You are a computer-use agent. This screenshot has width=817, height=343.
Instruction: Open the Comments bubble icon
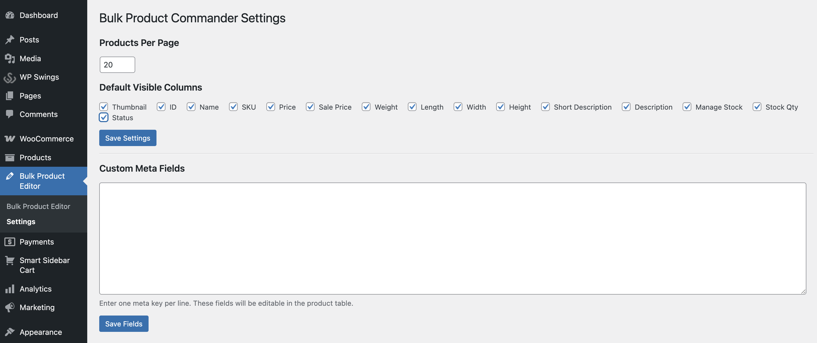tap(10, 114)
